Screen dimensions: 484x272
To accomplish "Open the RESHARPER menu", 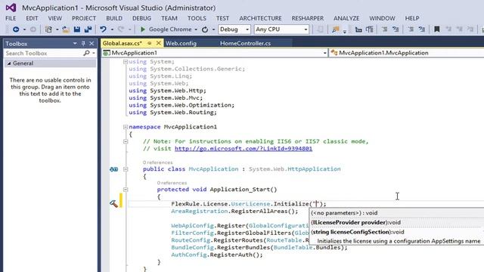I will (x=308, y=18).
